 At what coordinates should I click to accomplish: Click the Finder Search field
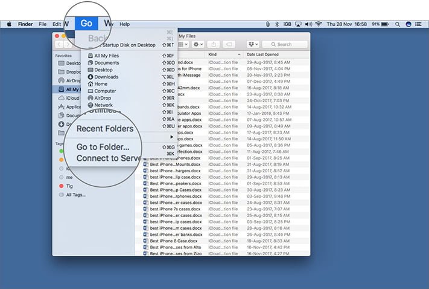[x=285, y=44]
